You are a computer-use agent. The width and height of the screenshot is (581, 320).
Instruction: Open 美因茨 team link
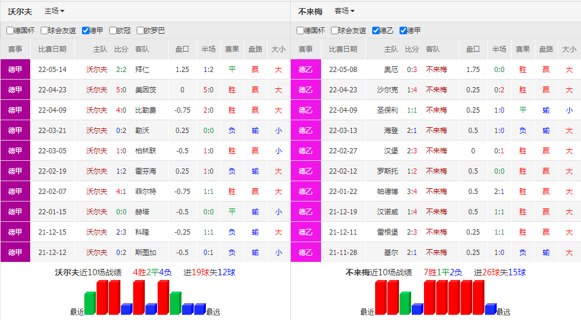pos(145,90)
